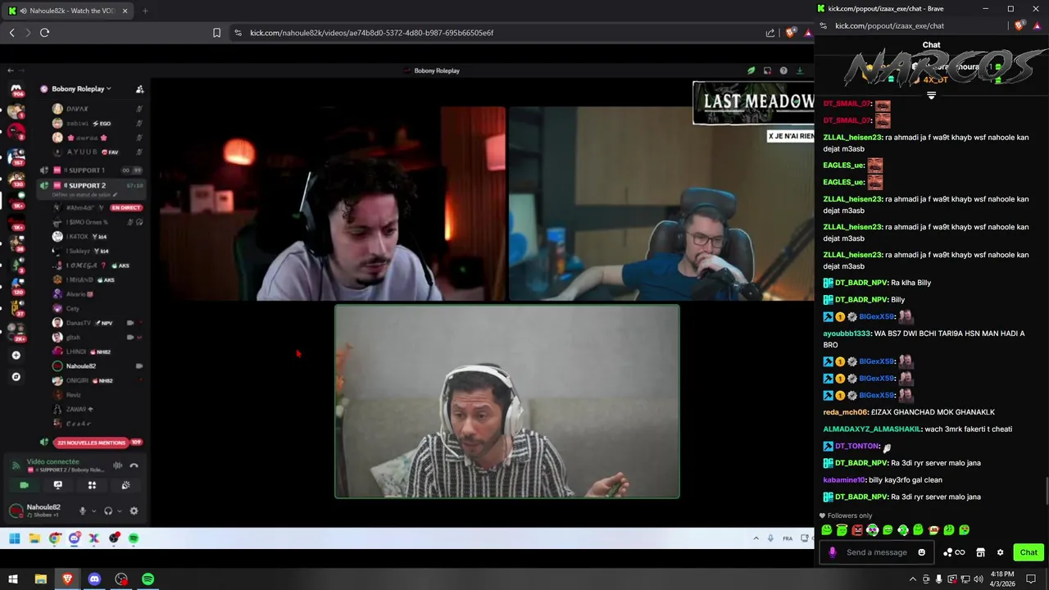Click the Discord help question mark icon

783,70
